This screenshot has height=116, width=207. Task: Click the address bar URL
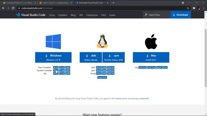(37, 8)
